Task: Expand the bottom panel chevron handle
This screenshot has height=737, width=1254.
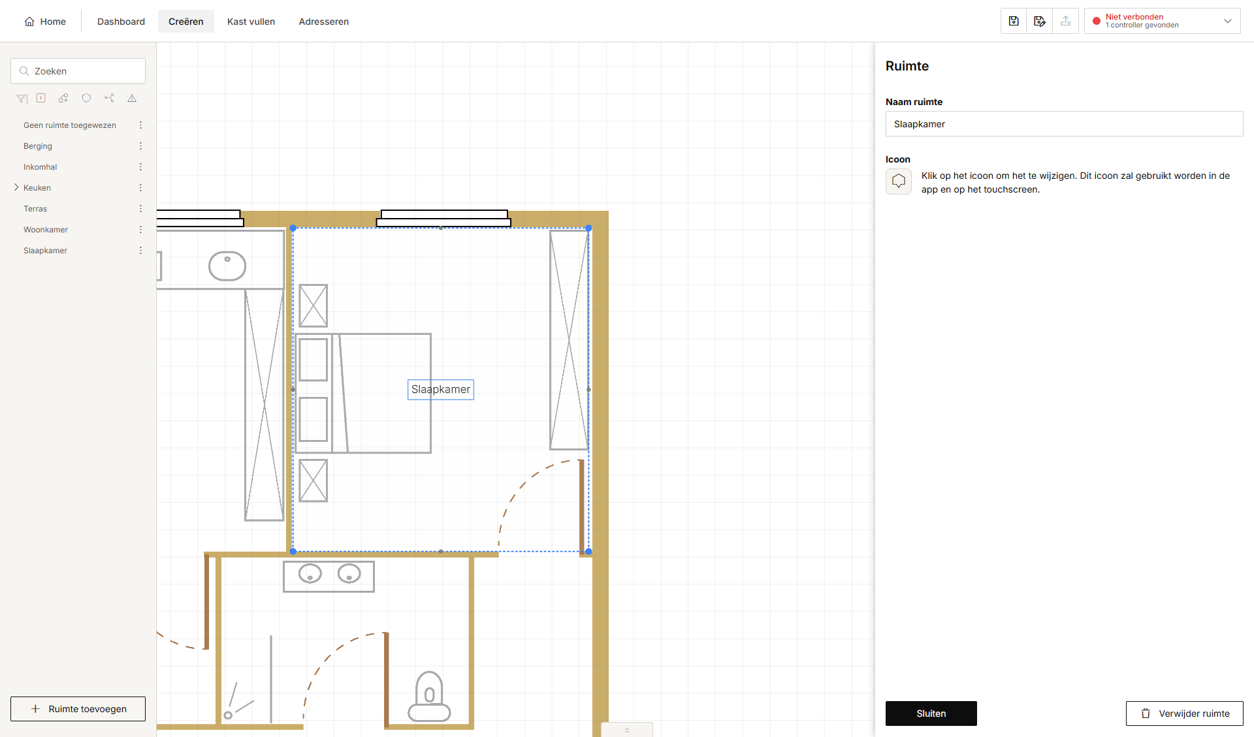Action: tap(627, 730)
